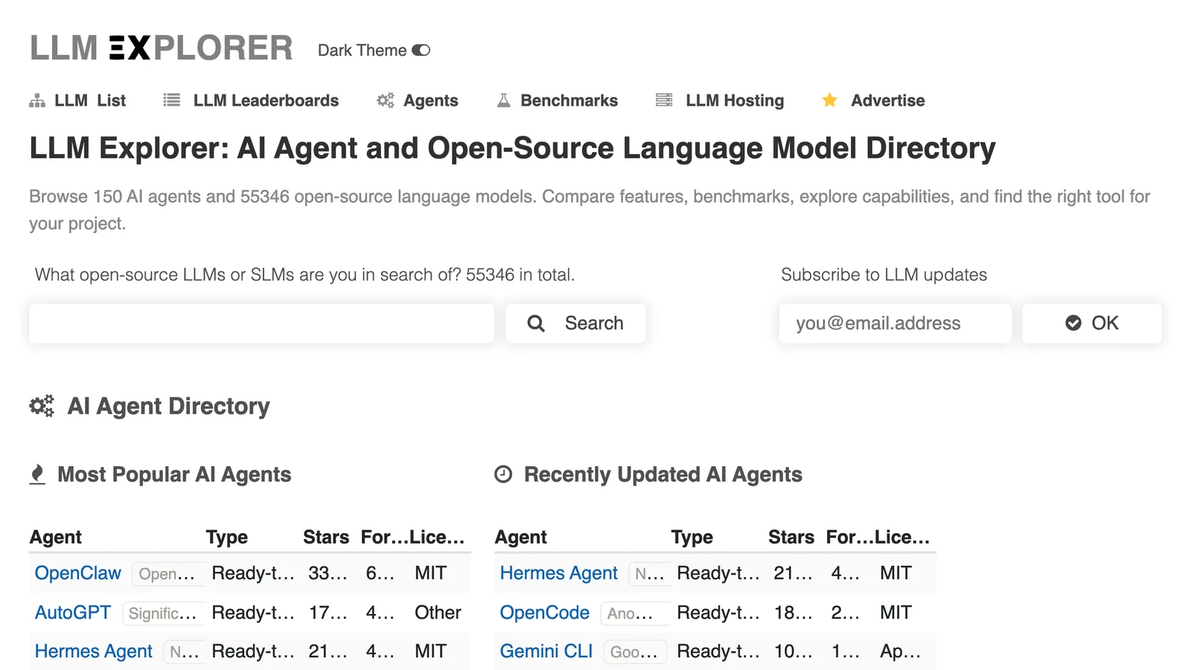
Task: Open the Benchmarks menu item
Action: click(x=569, y=100)
